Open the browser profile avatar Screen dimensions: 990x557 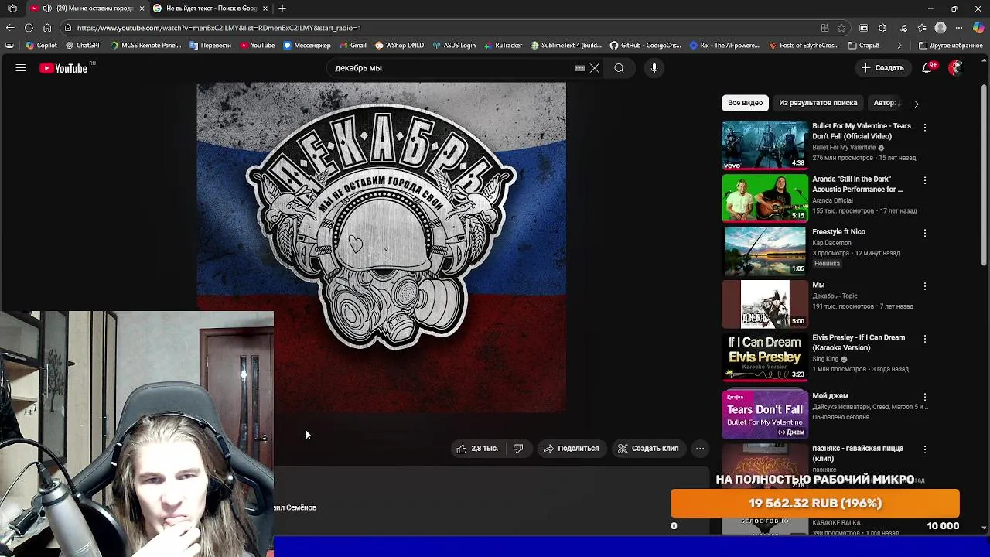940,28
